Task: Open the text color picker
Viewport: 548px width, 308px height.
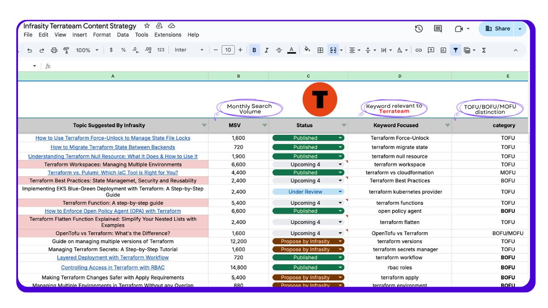Action: click(292, 50)
